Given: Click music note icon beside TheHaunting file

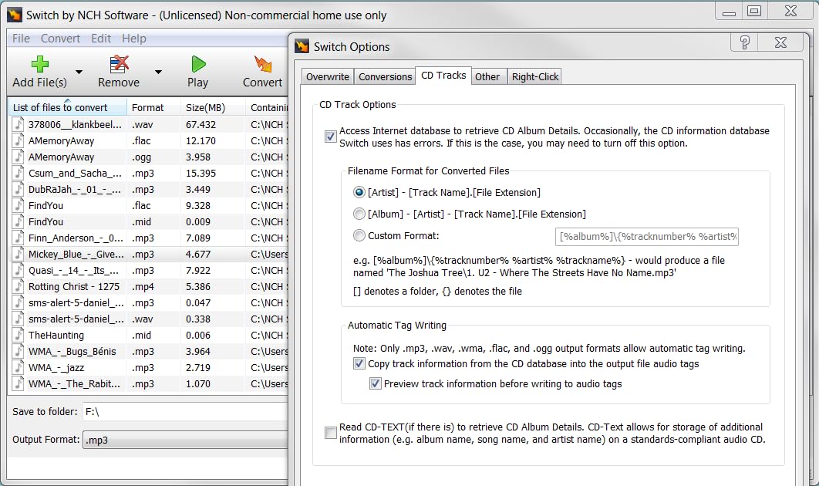Looking at the screenshot, I should [19, 336].
